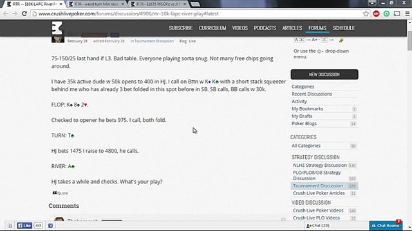
Task: Open the highlighted Tournament Discussion category
Action: 324,185
